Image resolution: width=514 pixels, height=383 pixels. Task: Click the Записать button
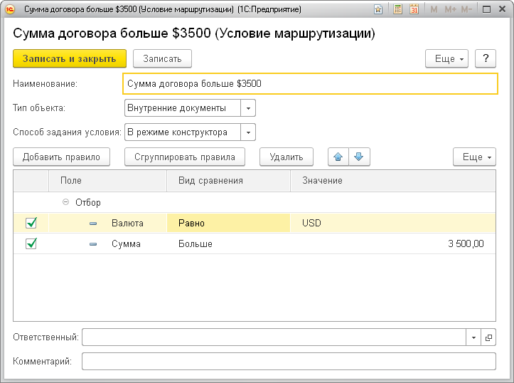(x=162, y=58)
